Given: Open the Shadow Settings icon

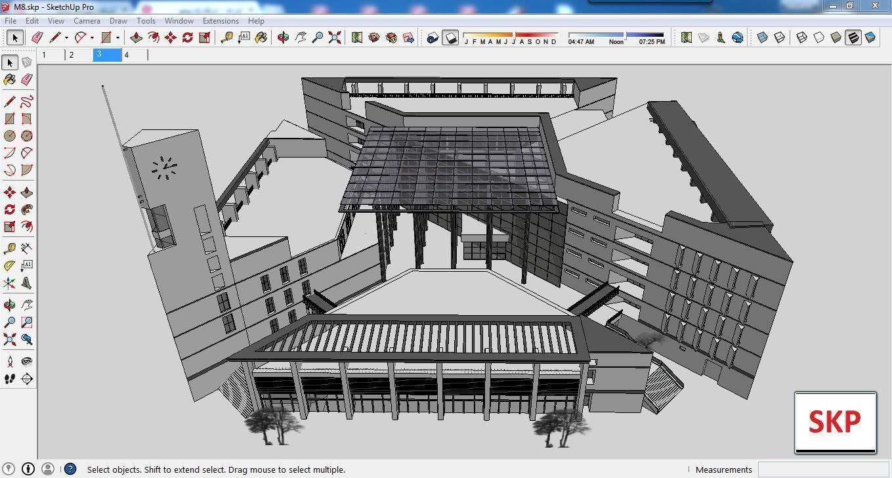Looking at the screenshot, I should (433, 37).
